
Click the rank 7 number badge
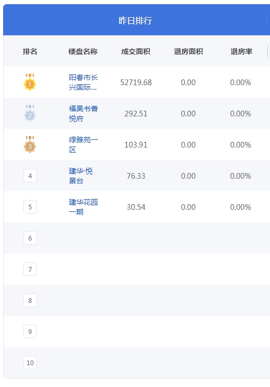point(30,269)
